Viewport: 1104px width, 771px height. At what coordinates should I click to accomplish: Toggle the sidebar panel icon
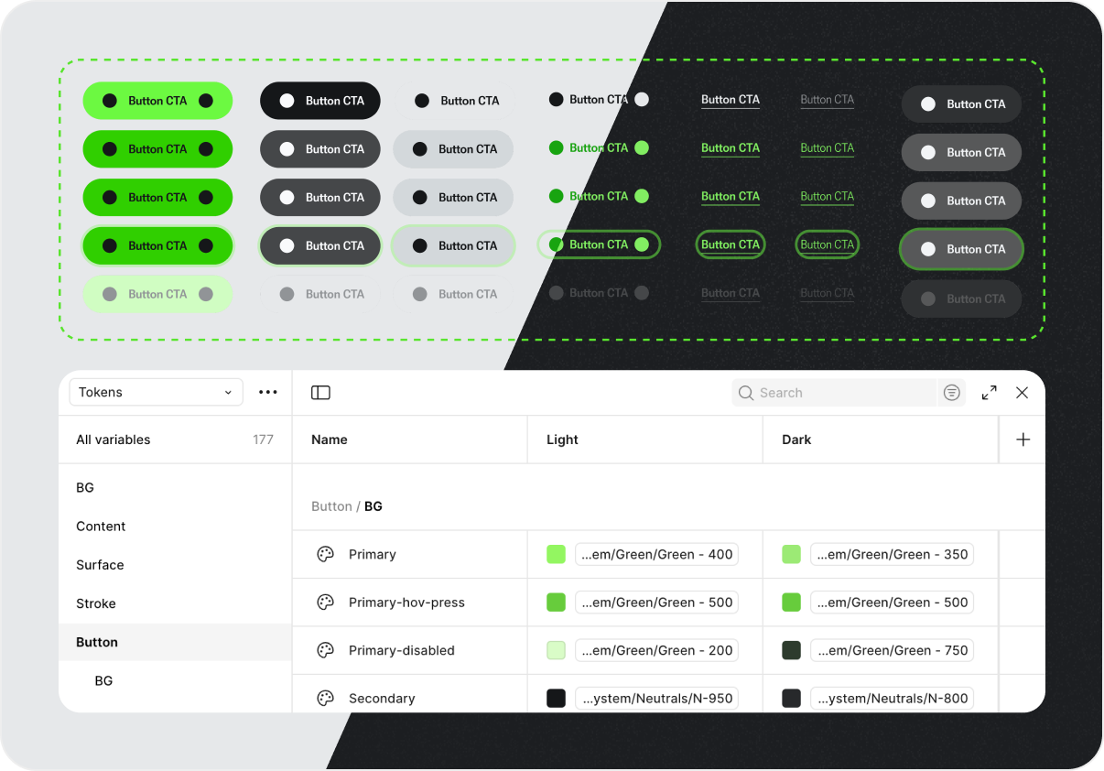coord(320,393)
